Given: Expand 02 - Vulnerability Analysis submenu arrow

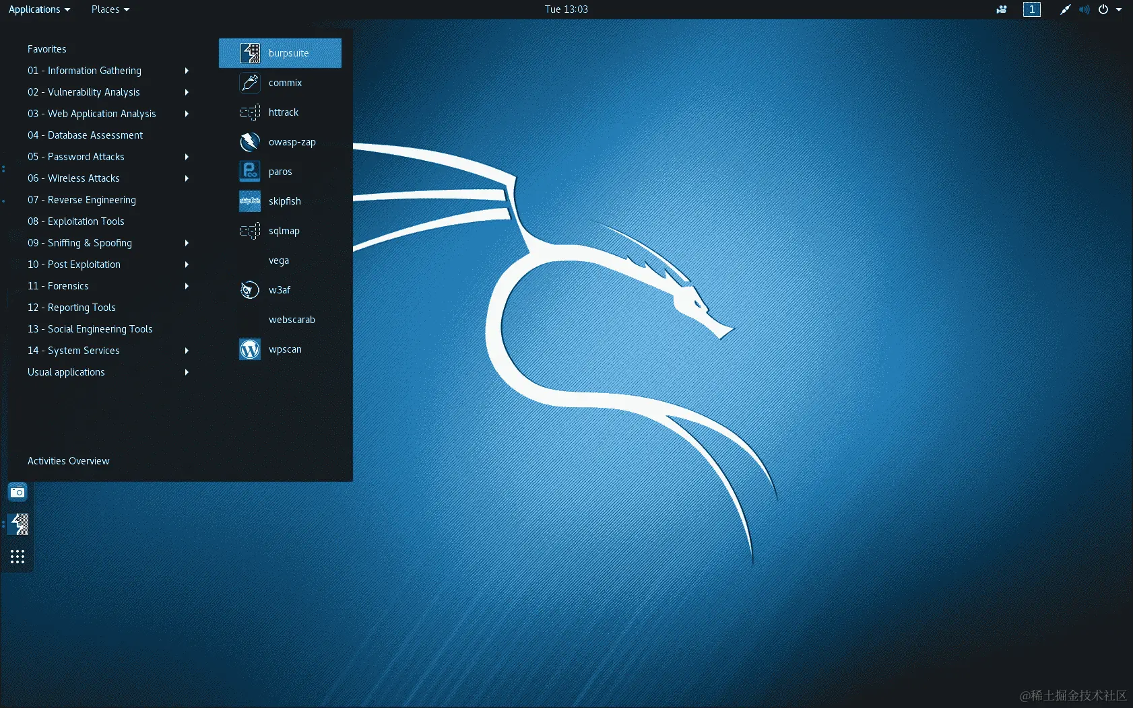Looking at the screenshot, I should pos(187,92).
